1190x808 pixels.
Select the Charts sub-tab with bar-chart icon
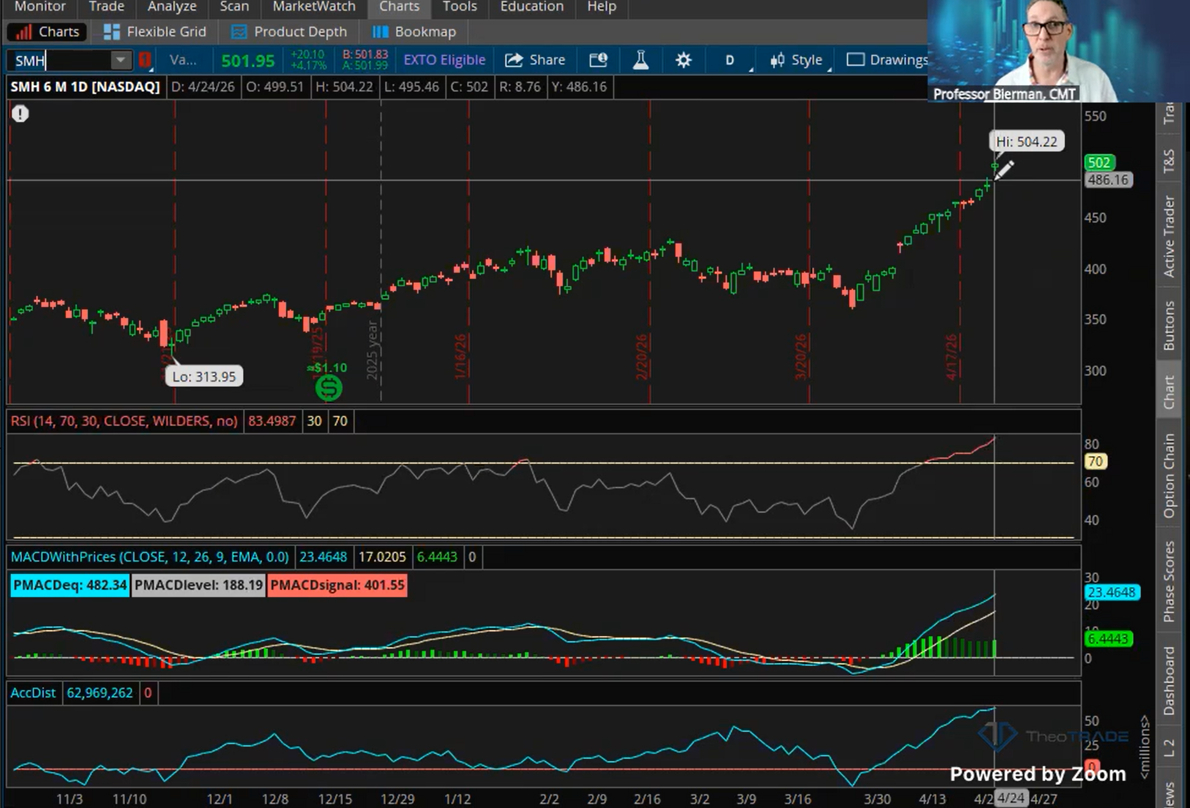[47, 32]
